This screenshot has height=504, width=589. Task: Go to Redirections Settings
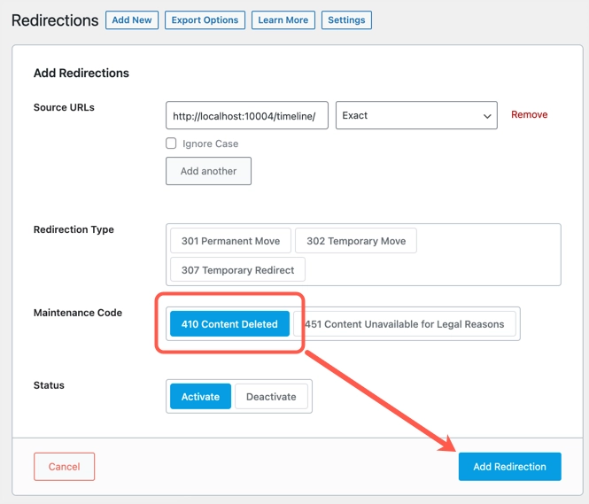[x=346, y=20]
